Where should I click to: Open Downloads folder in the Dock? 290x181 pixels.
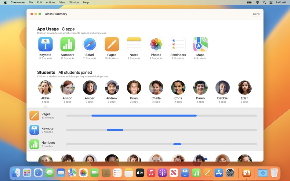(263, 173)
